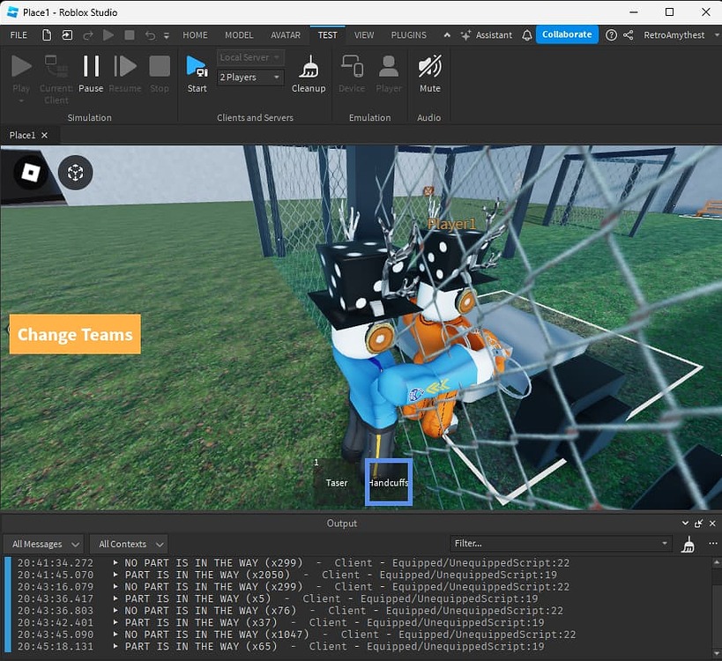The image size is (722, 661).
Task: Click the Collaborate button
Action: click(x=567, y=34)
